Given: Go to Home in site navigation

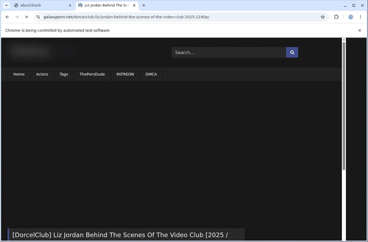Looking at the screenshot, I should 19,74.
